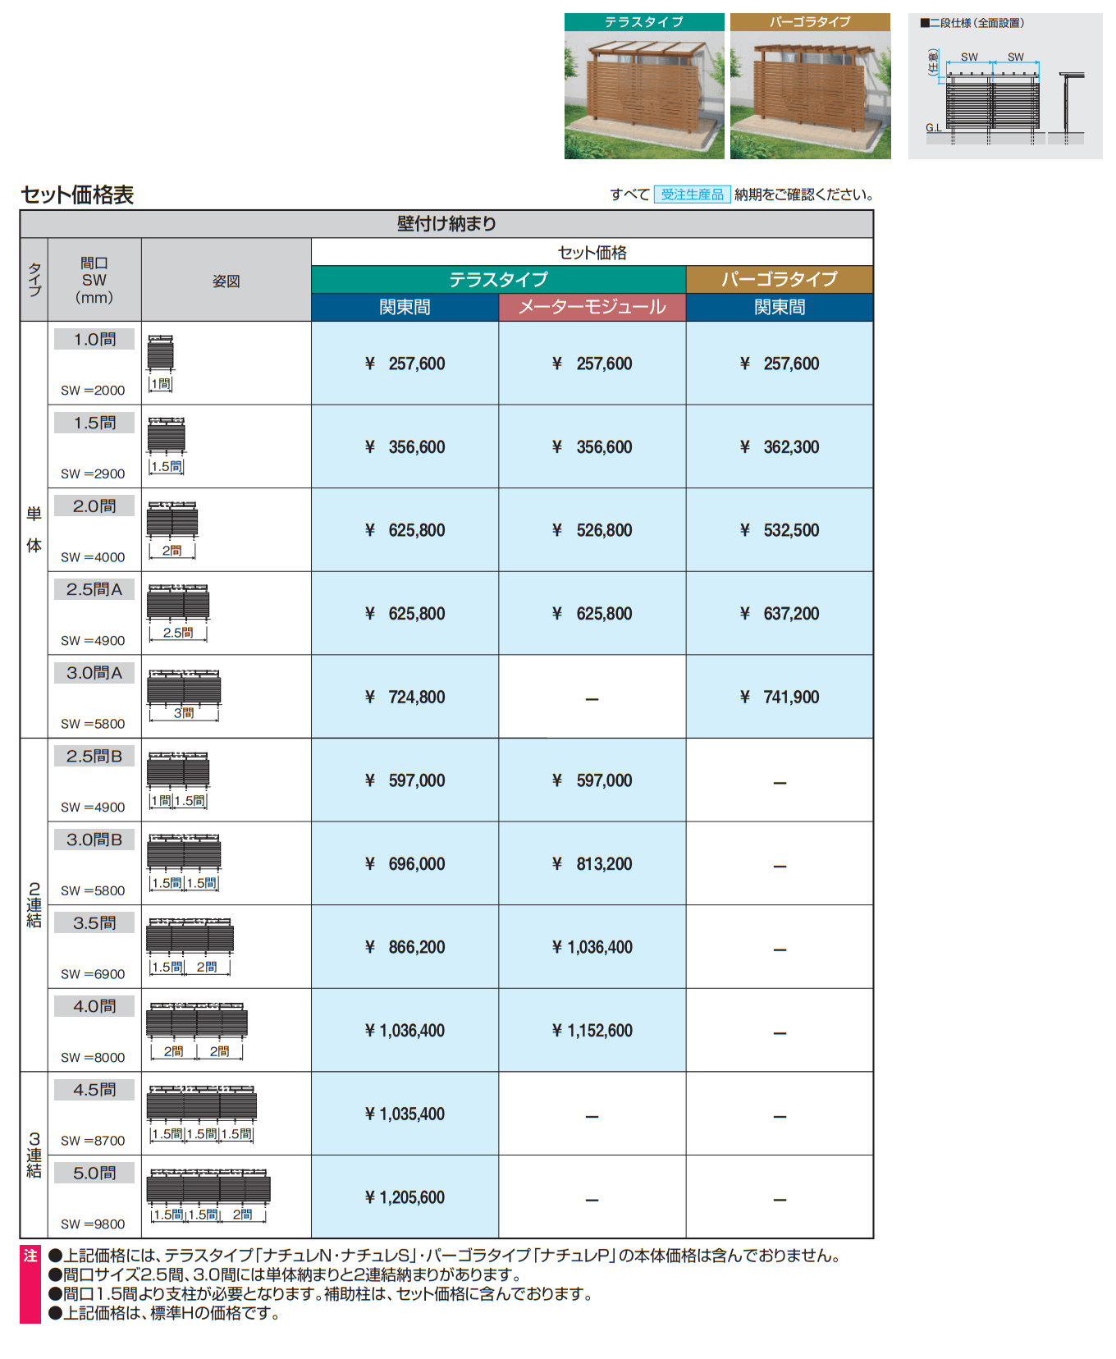Select the 3.0間B size label
The image size is (1116, 1359).
[x=94, y=840]
